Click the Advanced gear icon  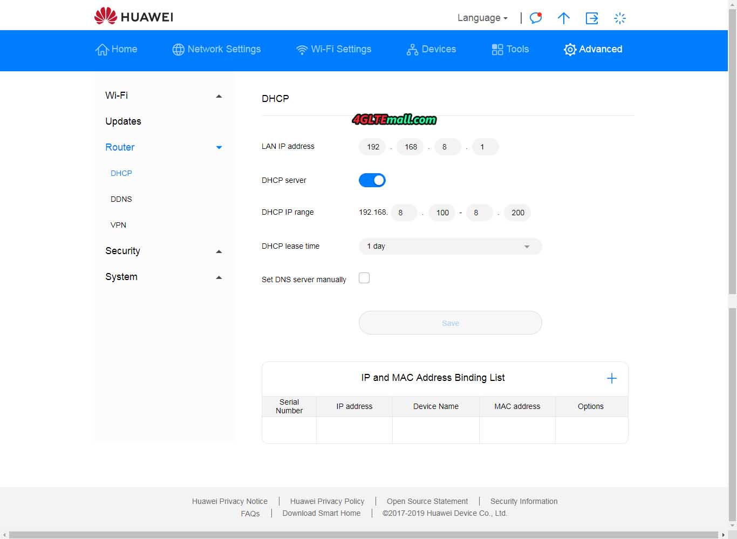[x=570, y=50]
